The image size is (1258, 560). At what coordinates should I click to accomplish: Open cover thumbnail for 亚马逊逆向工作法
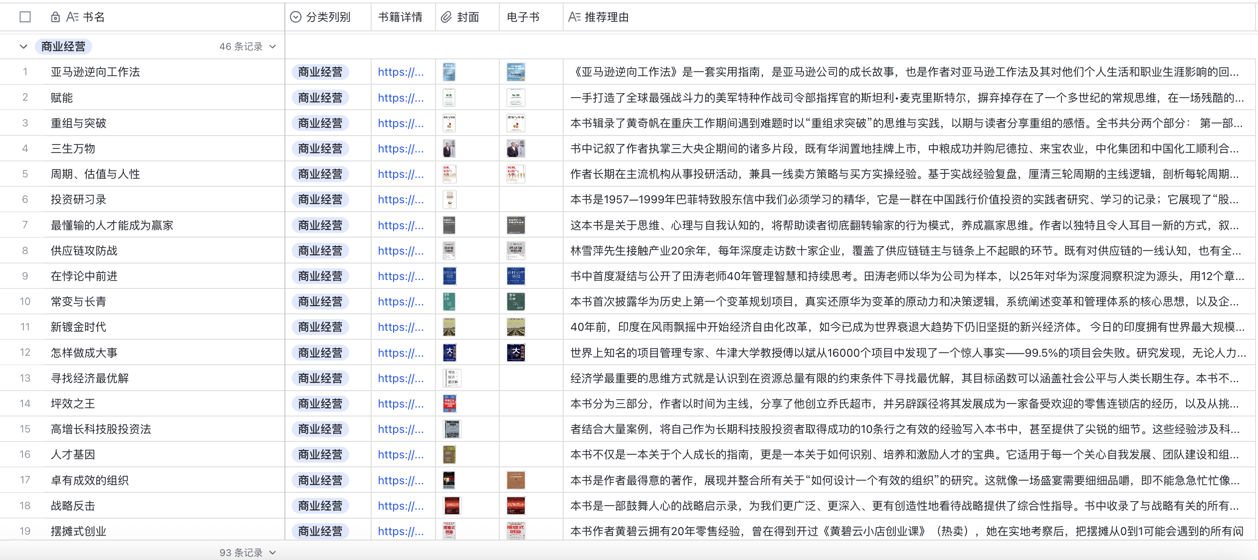[x=449, y=72]
